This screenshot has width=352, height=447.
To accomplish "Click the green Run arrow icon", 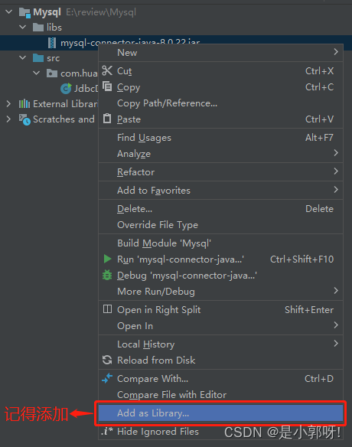I will pyautogui.click(x=107, y=259).
